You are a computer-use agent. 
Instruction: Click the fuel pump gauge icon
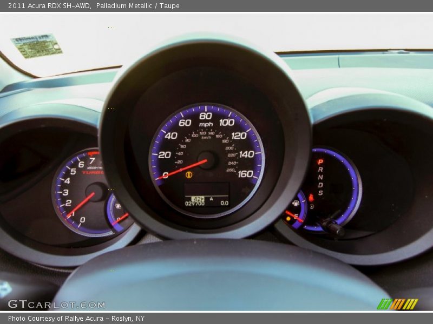pos(296,204)
